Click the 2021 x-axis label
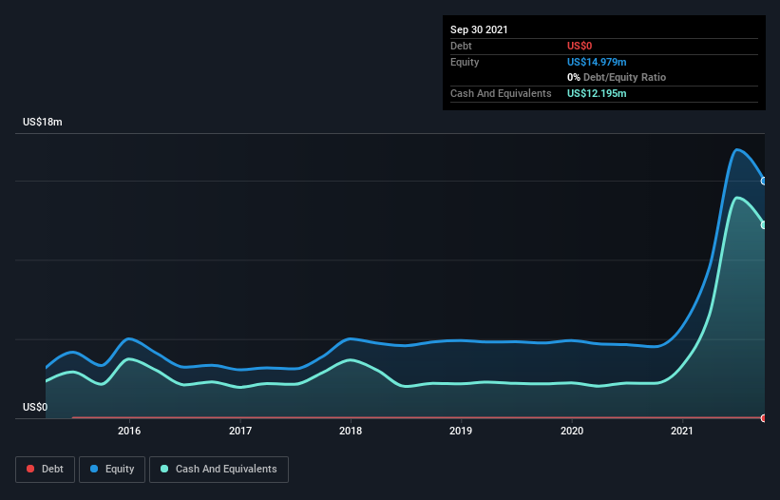Screen dimensions: 780x500 [682, 431]
